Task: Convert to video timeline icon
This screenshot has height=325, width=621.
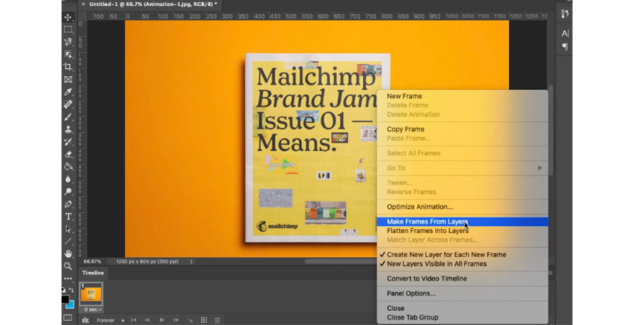Action: click(85, 320)
